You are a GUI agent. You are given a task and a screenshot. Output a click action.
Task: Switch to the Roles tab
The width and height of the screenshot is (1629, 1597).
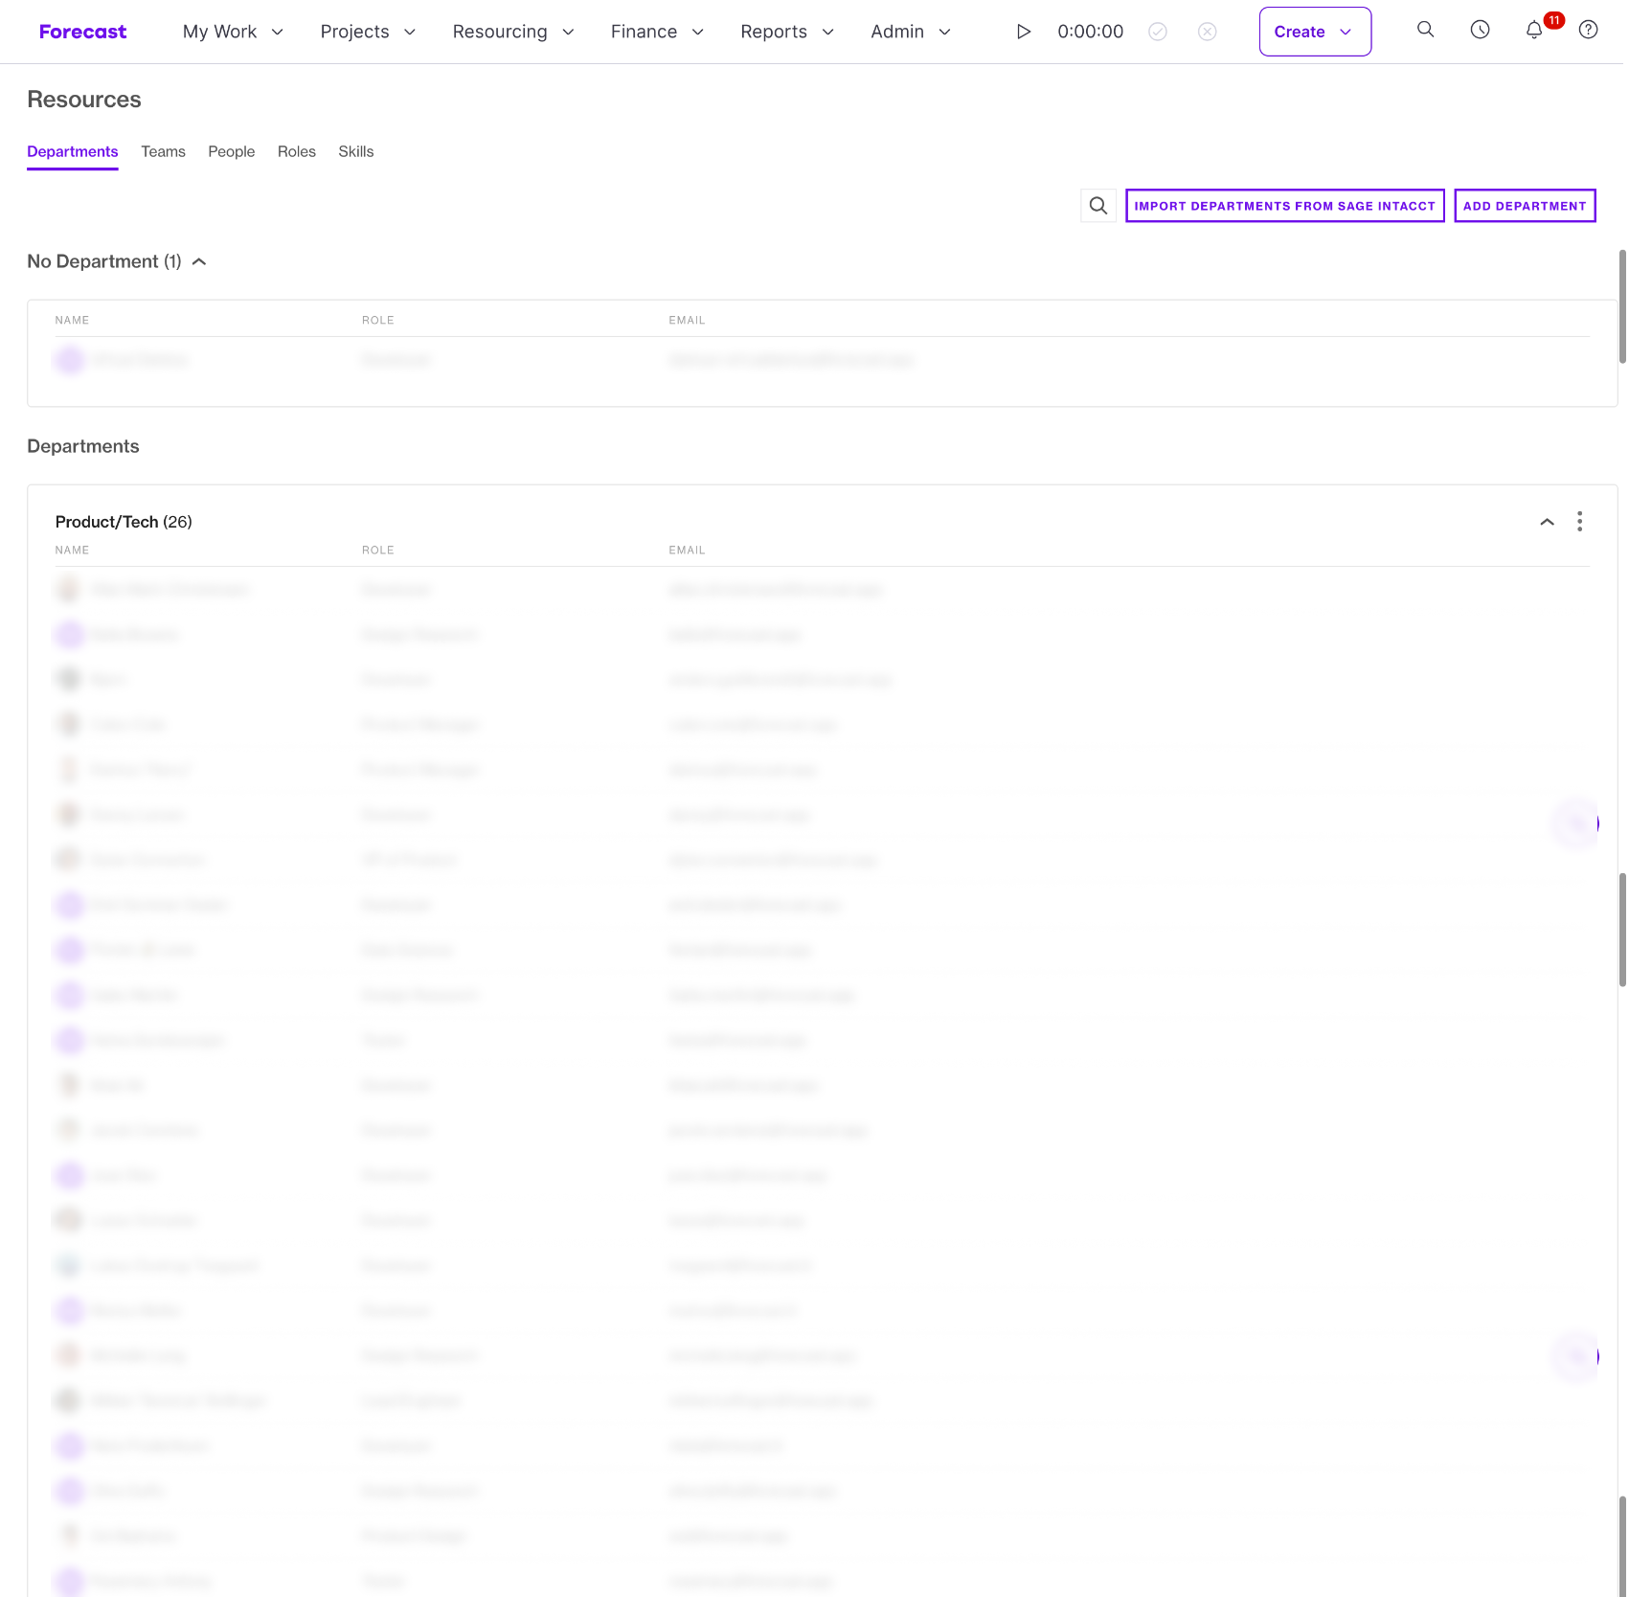297,151
